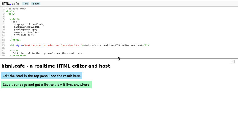Click the pop-out preview arrow icon
This screenshot has height=134, width=238.
click(x=233, y=62)
